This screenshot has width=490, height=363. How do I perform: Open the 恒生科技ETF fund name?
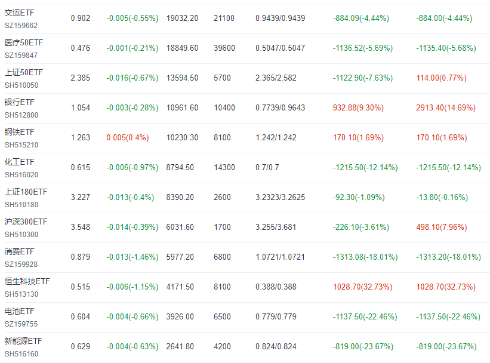tap(27, 281)
